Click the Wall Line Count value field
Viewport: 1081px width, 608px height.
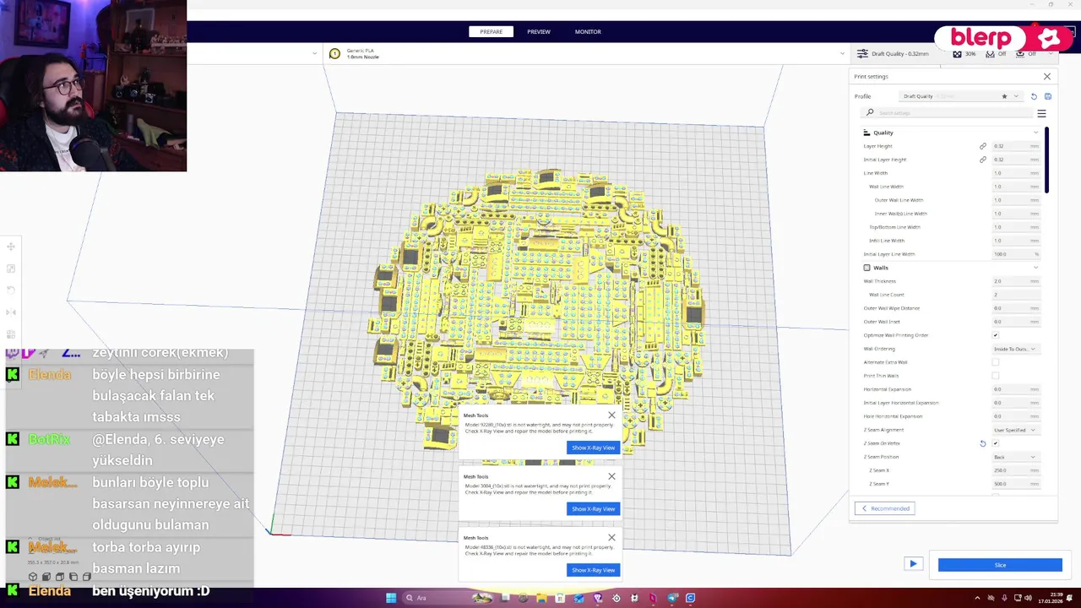pyautogui.click(x=1015, y=295)
